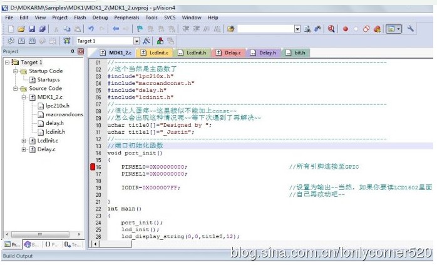The height and width of the screenshot is (265, 437).
Task: Switch to the Delay.c editor tab
Action: tap(229, 52)
